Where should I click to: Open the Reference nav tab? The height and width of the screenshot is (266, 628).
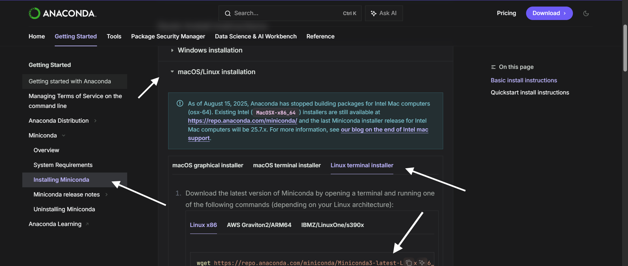pyautogui.click(x=320, y=36)
